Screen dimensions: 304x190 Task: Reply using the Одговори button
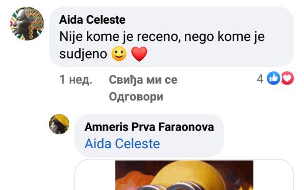(x=136, y=96)
